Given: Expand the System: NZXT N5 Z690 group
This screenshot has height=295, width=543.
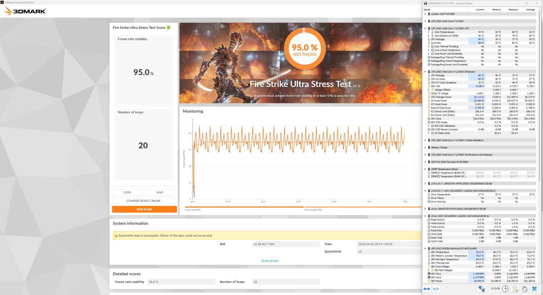Looking at the screenshot, I should [x=425, y=14].
